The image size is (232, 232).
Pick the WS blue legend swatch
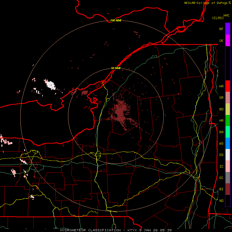coord(228,143)
